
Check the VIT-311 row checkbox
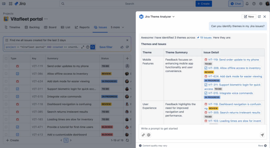(x=6, y=89)
